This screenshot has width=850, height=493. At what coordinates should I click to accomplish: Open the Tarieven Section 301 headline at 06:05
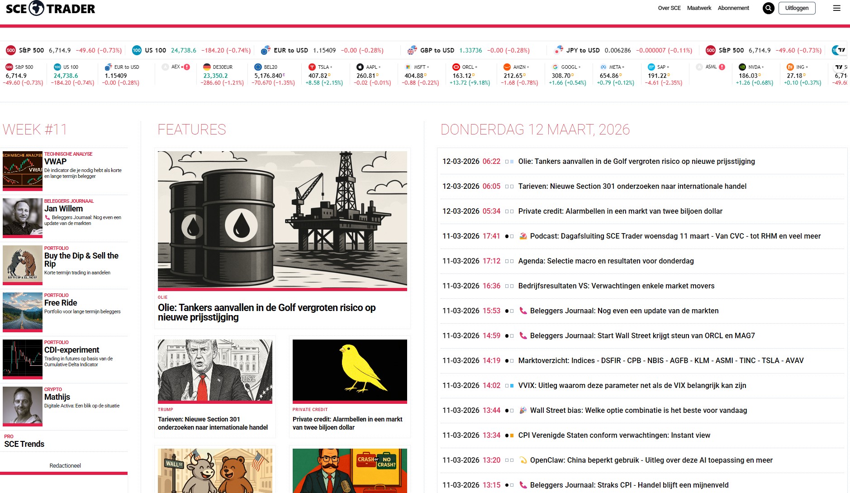(632, 186)
